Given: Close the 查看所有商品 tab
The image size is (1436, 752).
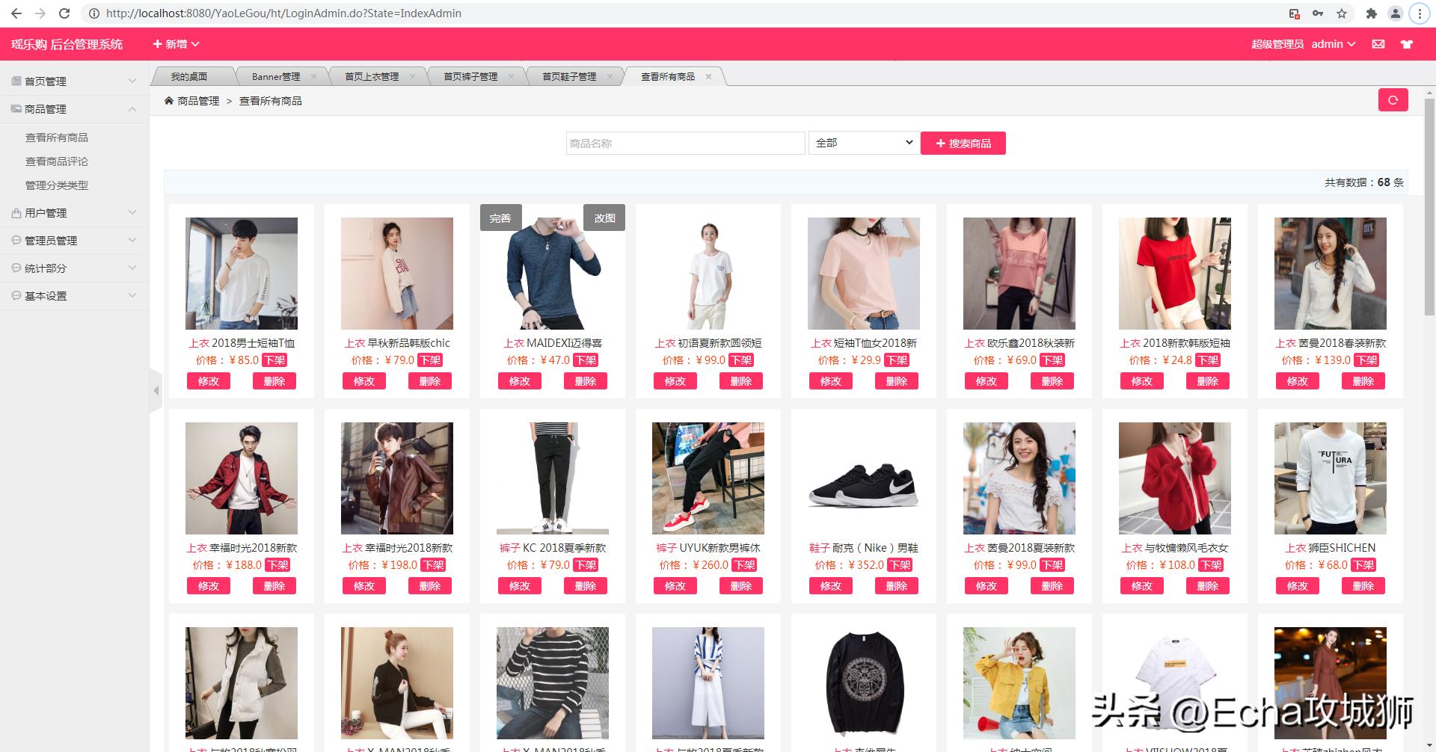Looking at the screenshot, I should click(708, 75).
